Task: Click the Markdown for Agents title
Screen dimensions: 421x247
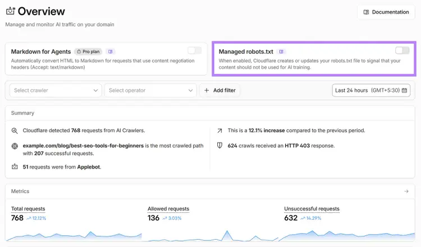Action: click(x=41, y=52)
